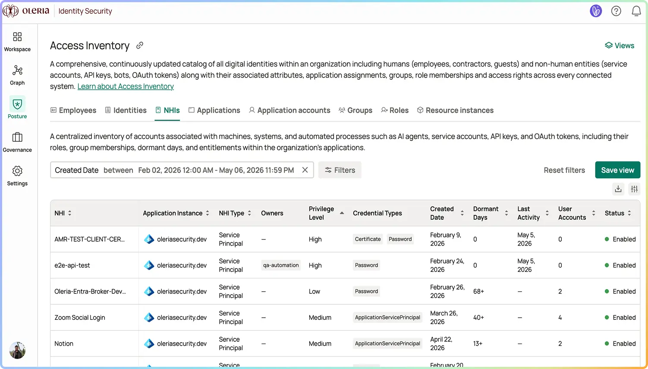Screen dimensions: 648x369
Task: Open the Oleria-Entra-Broker-Dev... NHI
Action: tap(90, 291)
